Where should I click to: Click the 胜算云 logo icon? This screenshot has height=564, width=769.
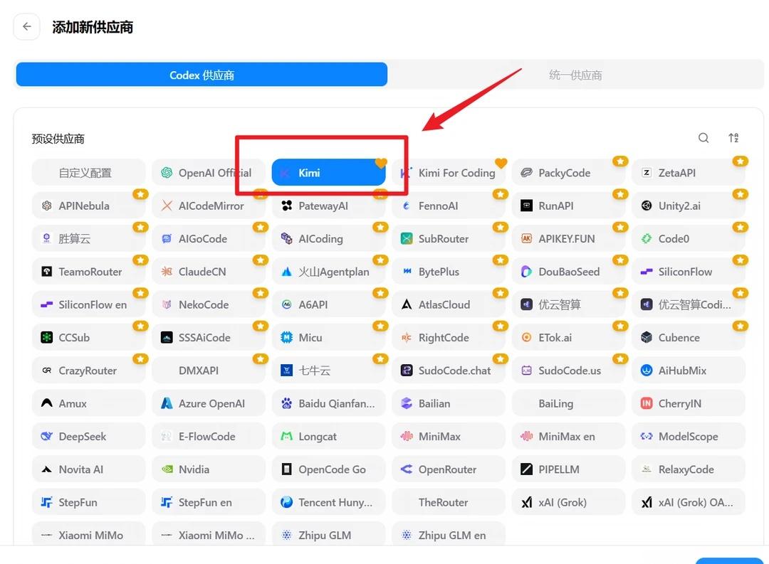pyautogui.click(x=46, y=239)
